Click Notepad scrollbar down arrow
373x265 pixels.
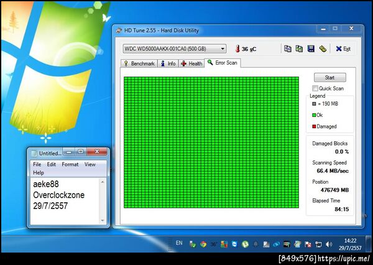(103, 220)
